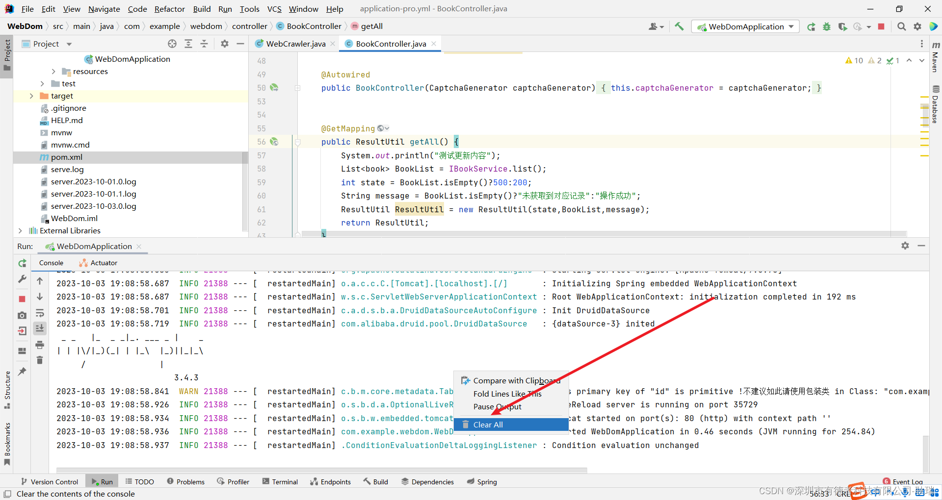
Task: Select serve.log file in project tree
Action: pos(67,170)
